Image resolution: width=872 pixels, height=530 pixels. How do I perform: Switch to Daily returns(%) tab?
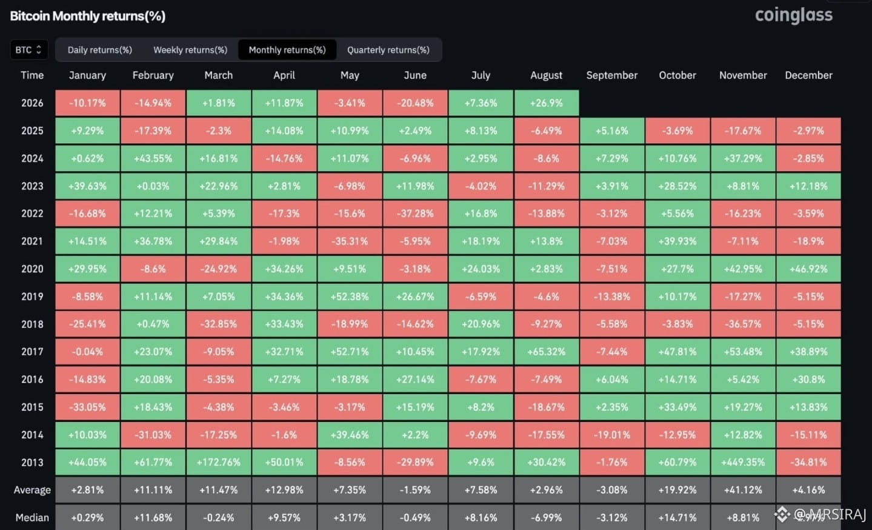[99, 50]
